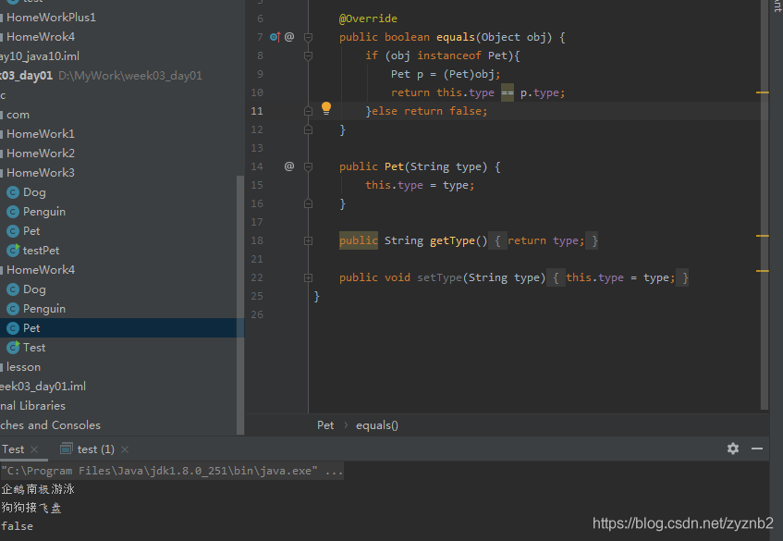Toggle the fold end marker on line 16
The image size is (783, 541).
[308, 203]
